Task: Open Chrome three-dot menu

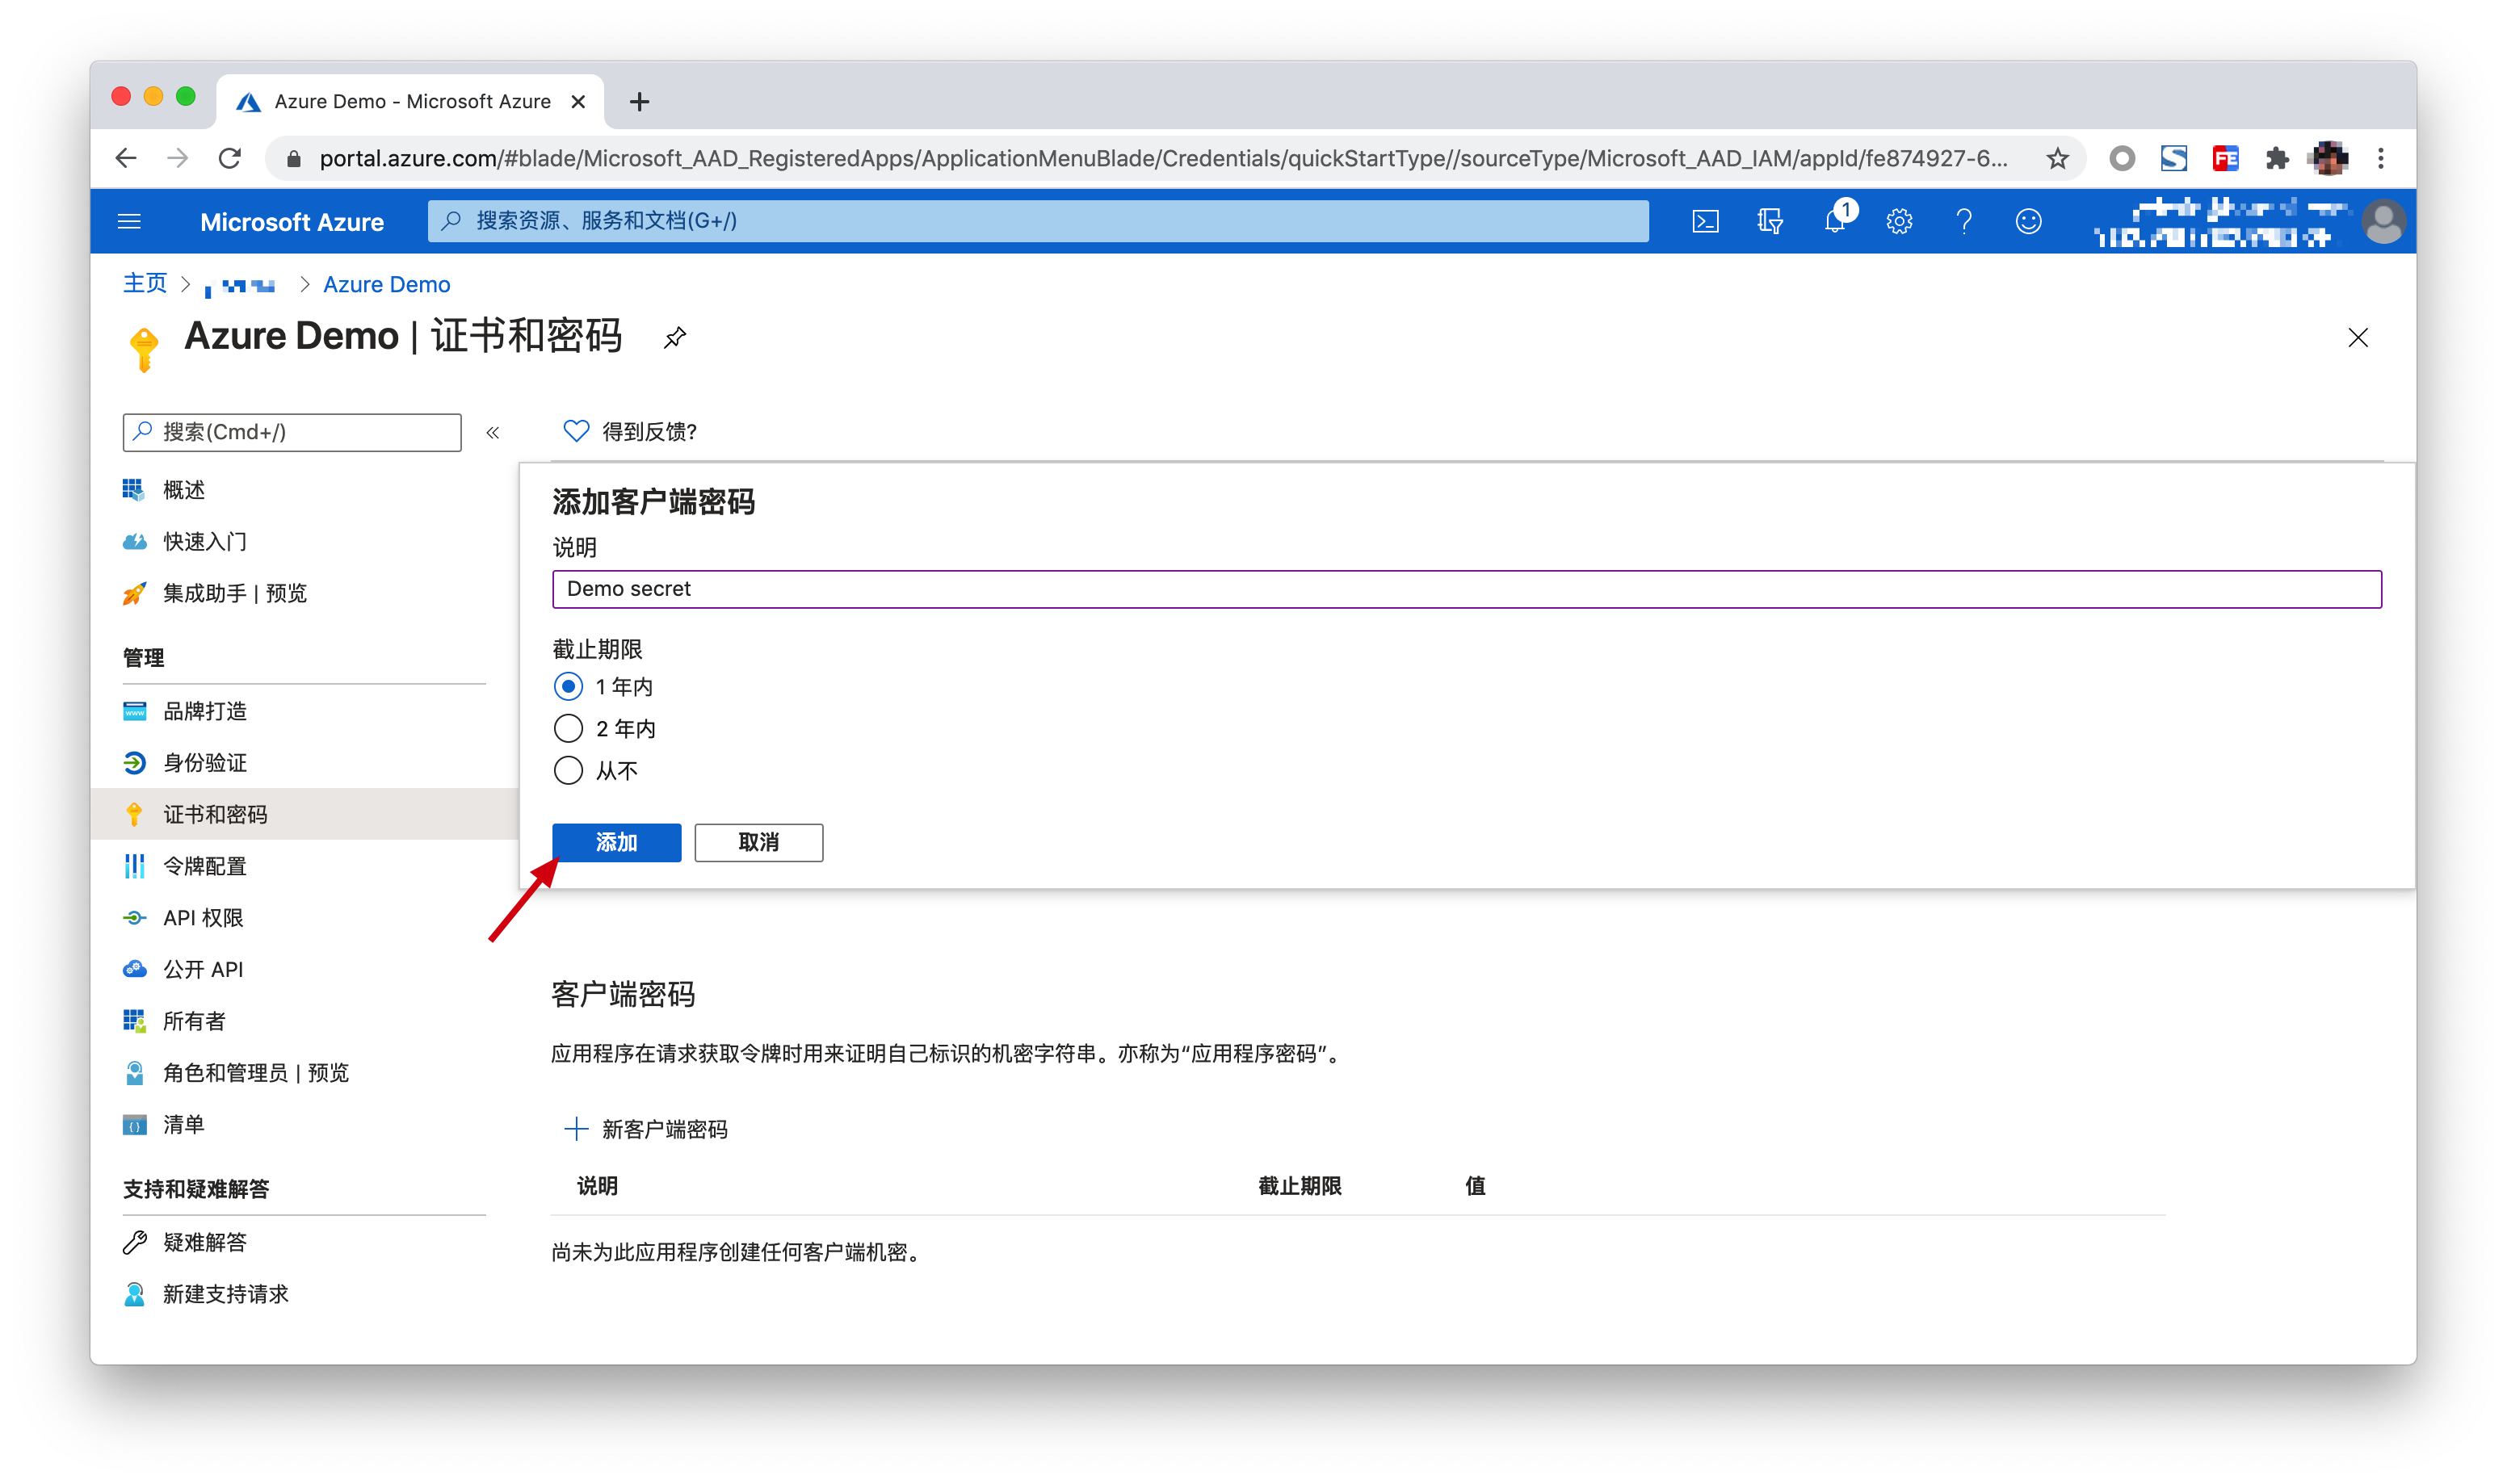Action: (x=2380, y=158)
